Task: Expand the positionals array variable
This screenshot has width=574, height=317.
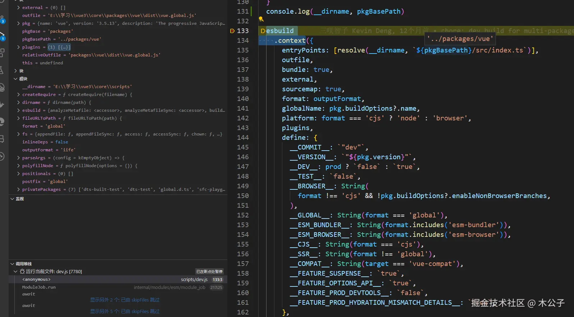Action: pos(18,174)
